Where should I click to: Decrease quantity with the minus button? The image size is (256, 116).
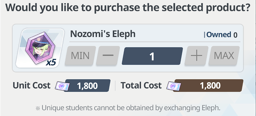click(108, 55)
